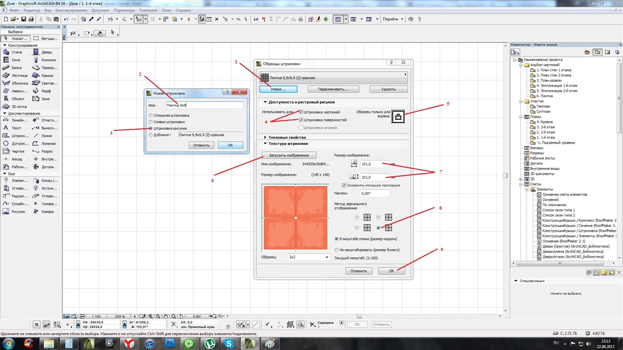The width and height of the screenshot is (623, 350).
Task: Click the Имя text field in Новая штриховка
Action: pos(204,105)
